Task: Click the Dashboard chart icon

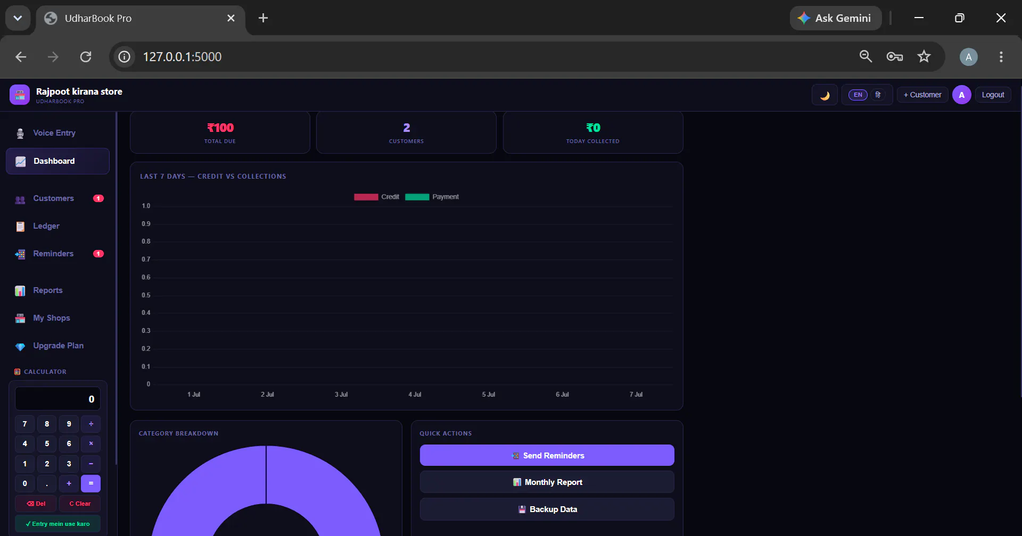Action: (20, 162)
